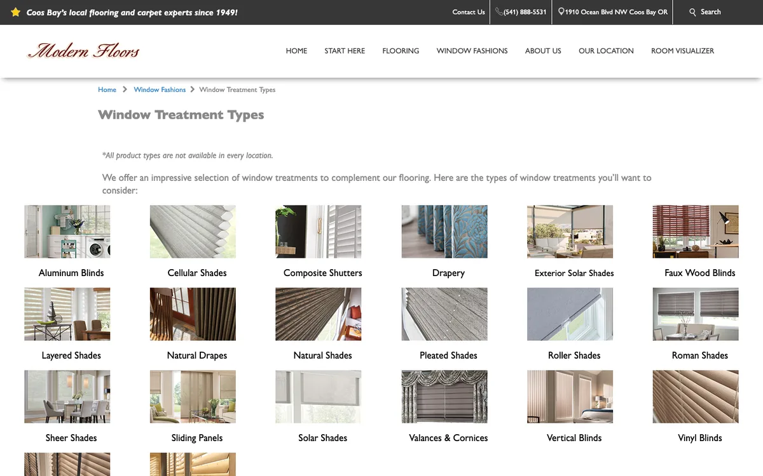Click the Composite Shutters text label
Viewport: 763px width, 476px height.
pos(323,273)
